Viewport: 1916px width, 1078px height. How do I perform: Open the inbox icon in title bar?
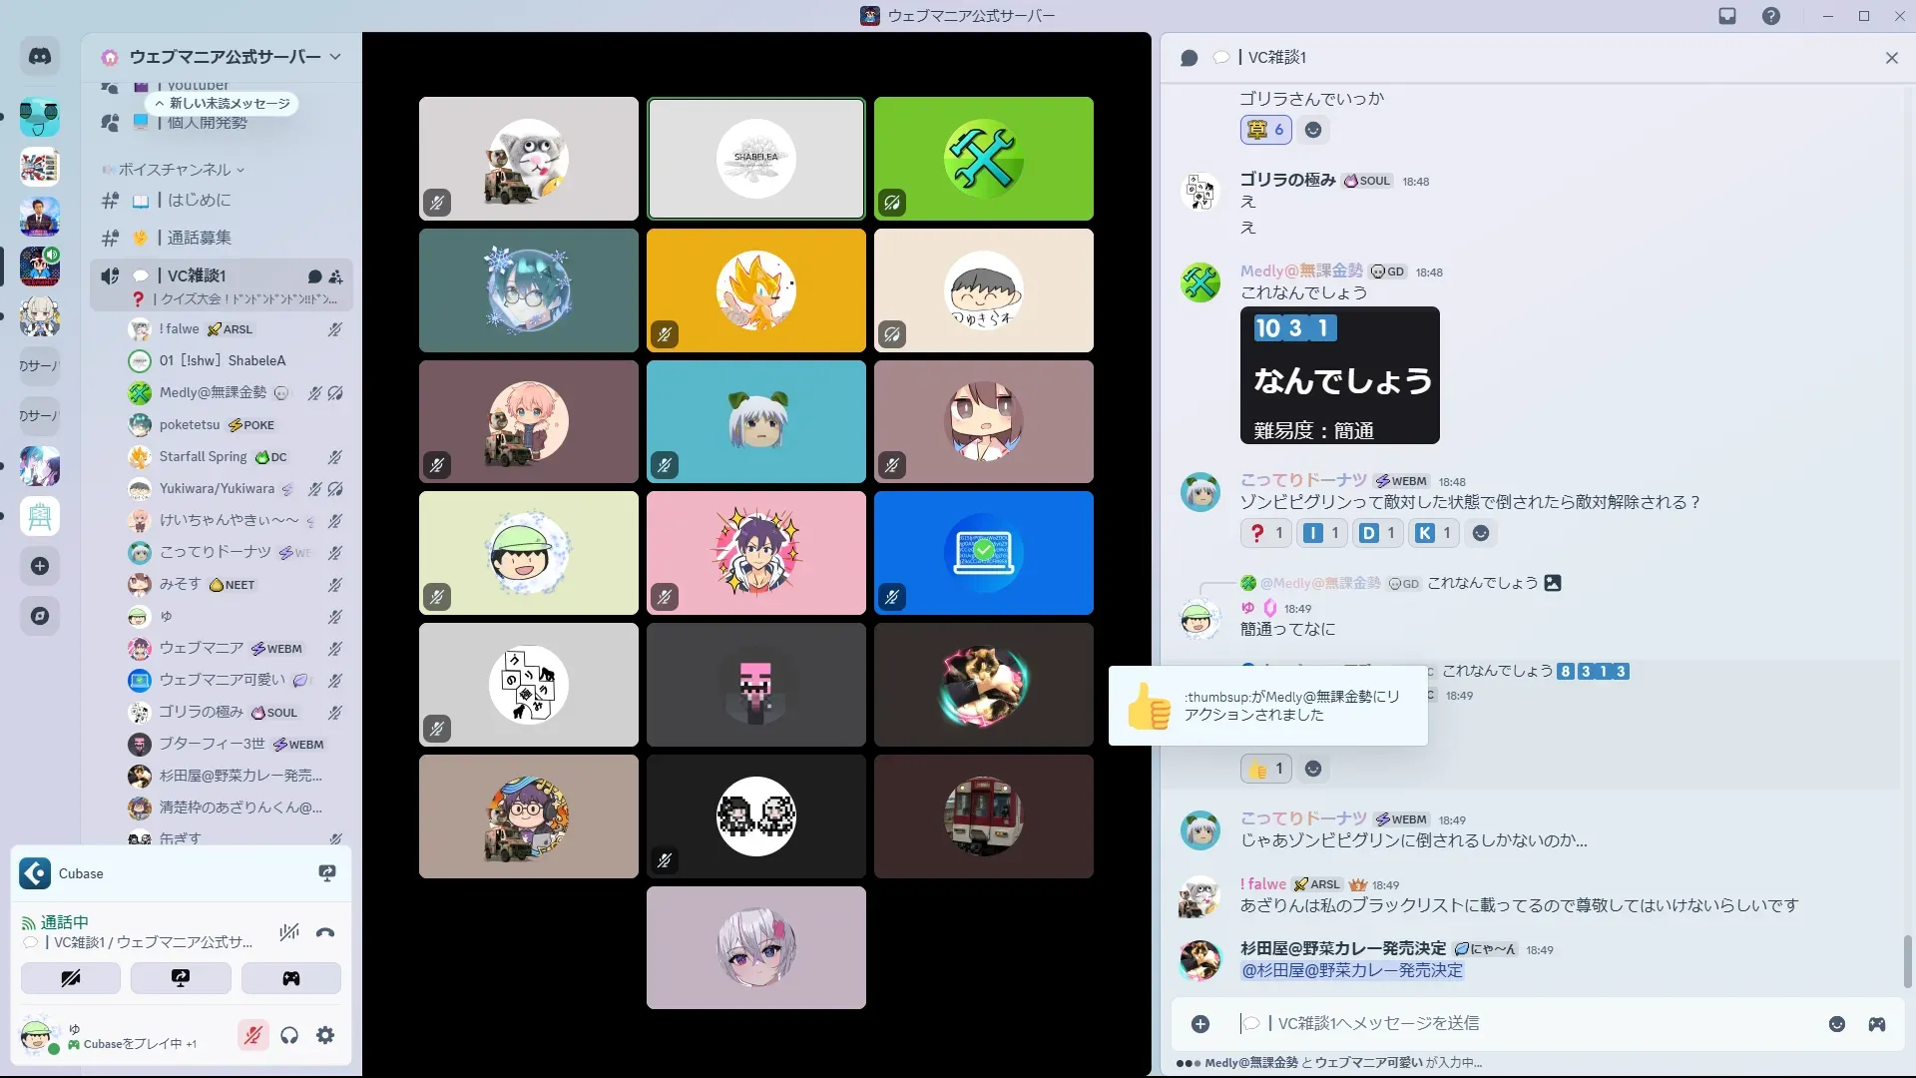(x=1727, y=16)
